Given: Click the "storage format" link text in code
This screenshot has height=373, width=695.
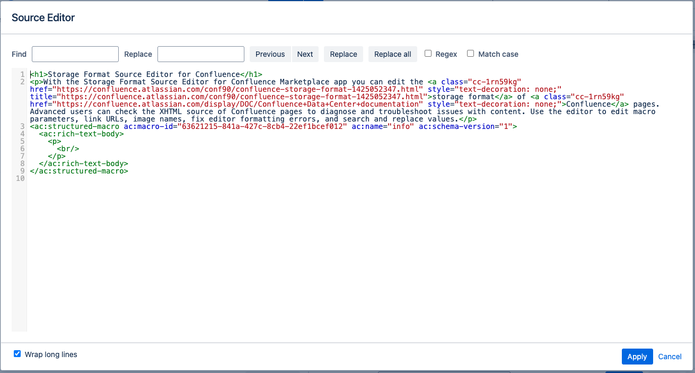Looking at the screenshot, I should click(463, 97).
